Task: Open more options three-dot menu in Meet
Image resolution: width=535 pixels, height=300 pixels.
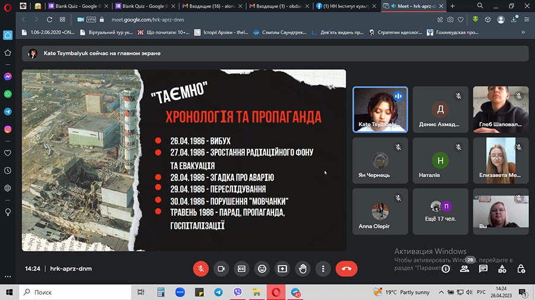Action: point(323,269)
